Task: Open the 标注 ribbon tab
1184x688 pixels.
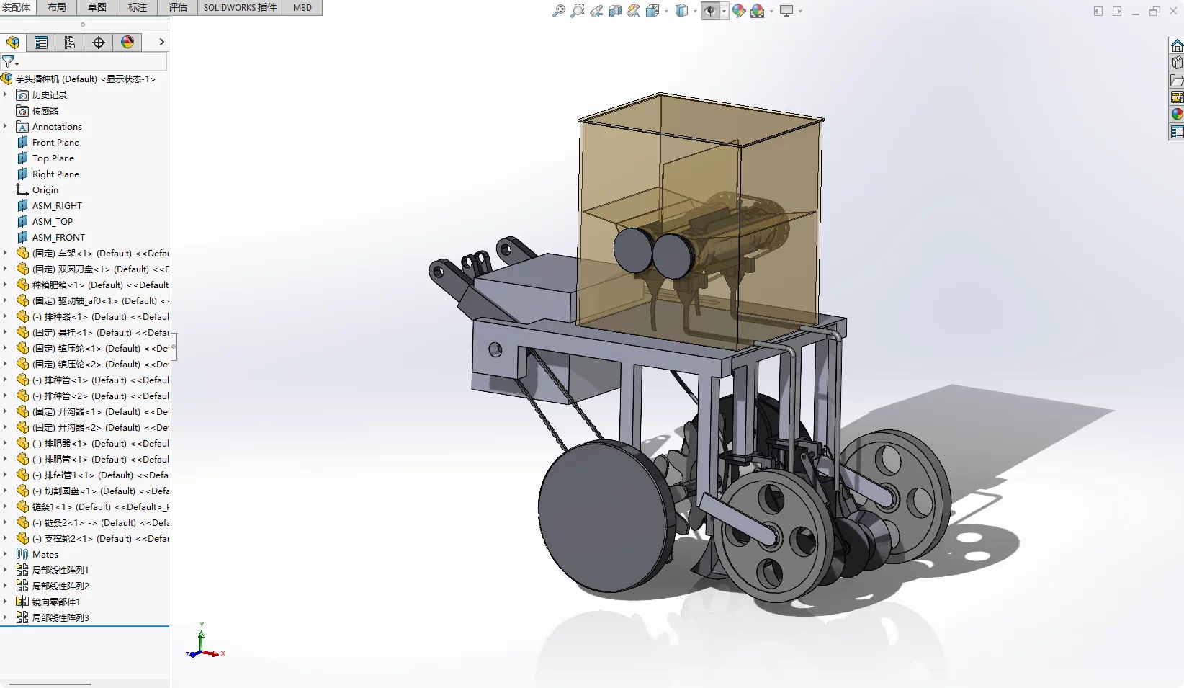Action: 138,7
